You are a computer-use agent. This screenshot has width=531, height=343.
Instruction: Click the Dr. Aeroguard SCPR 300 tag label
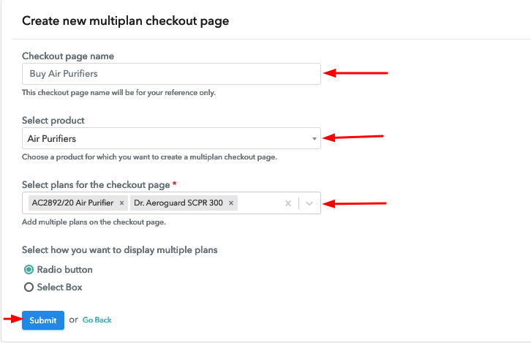[x=178, y=203]
